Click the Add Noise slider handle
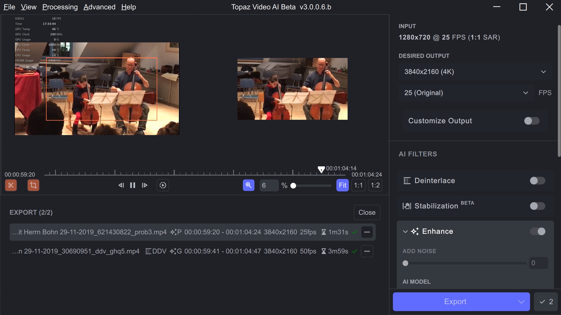Image resolution: width=561 pixels, height=315 pixels. [405, 263]
